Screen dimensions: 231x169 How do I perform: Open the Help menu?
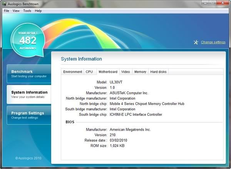(x=38, y=11)
